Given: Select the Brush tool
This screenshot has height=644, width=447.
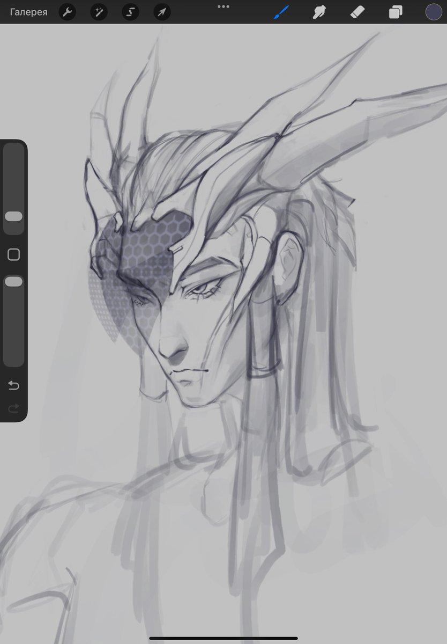Looking at the screenshot, I should tap(281, 12).
